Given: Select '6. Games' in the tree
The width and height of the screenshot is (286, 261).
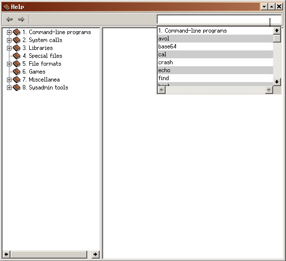Looking at the screenshot, I should pyautogui.click(x=34, y=72).
